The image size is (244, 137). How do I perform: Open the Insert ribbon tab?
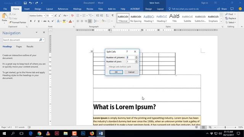[27, 9]
